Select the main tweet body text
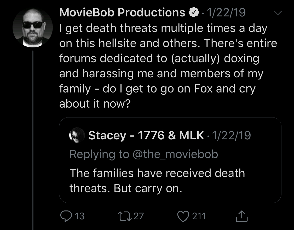294x230 pixels. tap(168, 66)
